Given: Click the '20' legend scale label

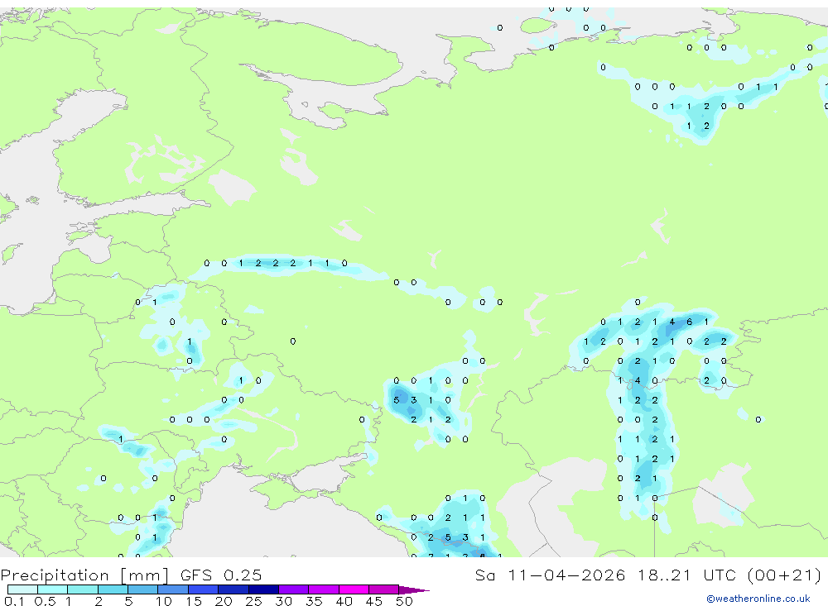Looking at the screenshot, I should pyautogui.click(x=224, y=601).
